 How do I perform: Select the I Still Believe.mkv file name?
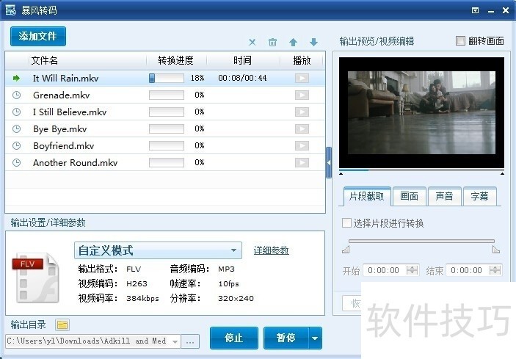tap(70, 112)
